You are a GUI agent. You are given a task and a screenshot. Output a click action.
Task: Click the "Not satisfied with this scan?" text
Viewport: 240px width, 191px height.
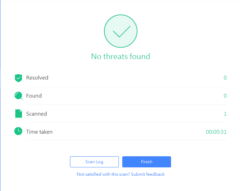103,174
